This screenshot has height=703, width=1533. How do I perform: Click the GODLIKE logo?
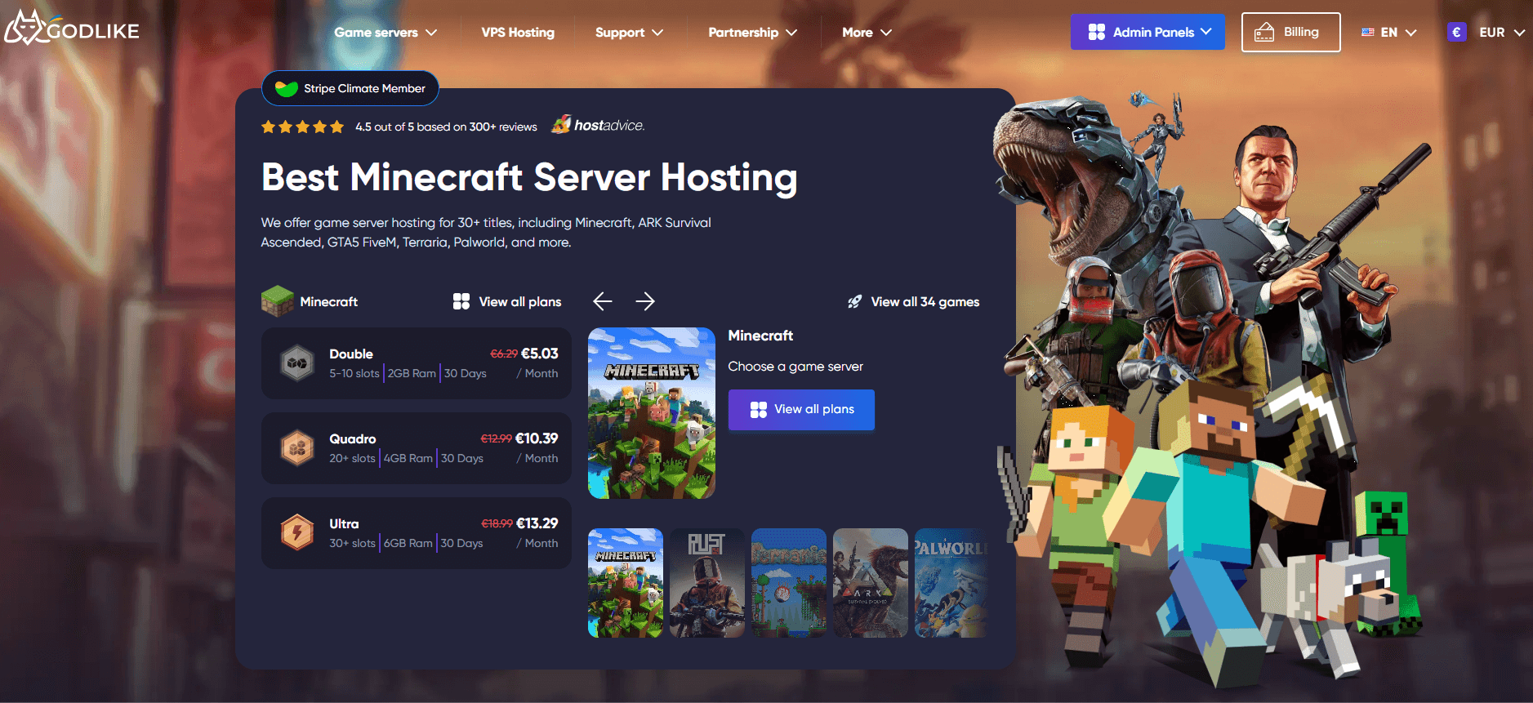(72, 29)
